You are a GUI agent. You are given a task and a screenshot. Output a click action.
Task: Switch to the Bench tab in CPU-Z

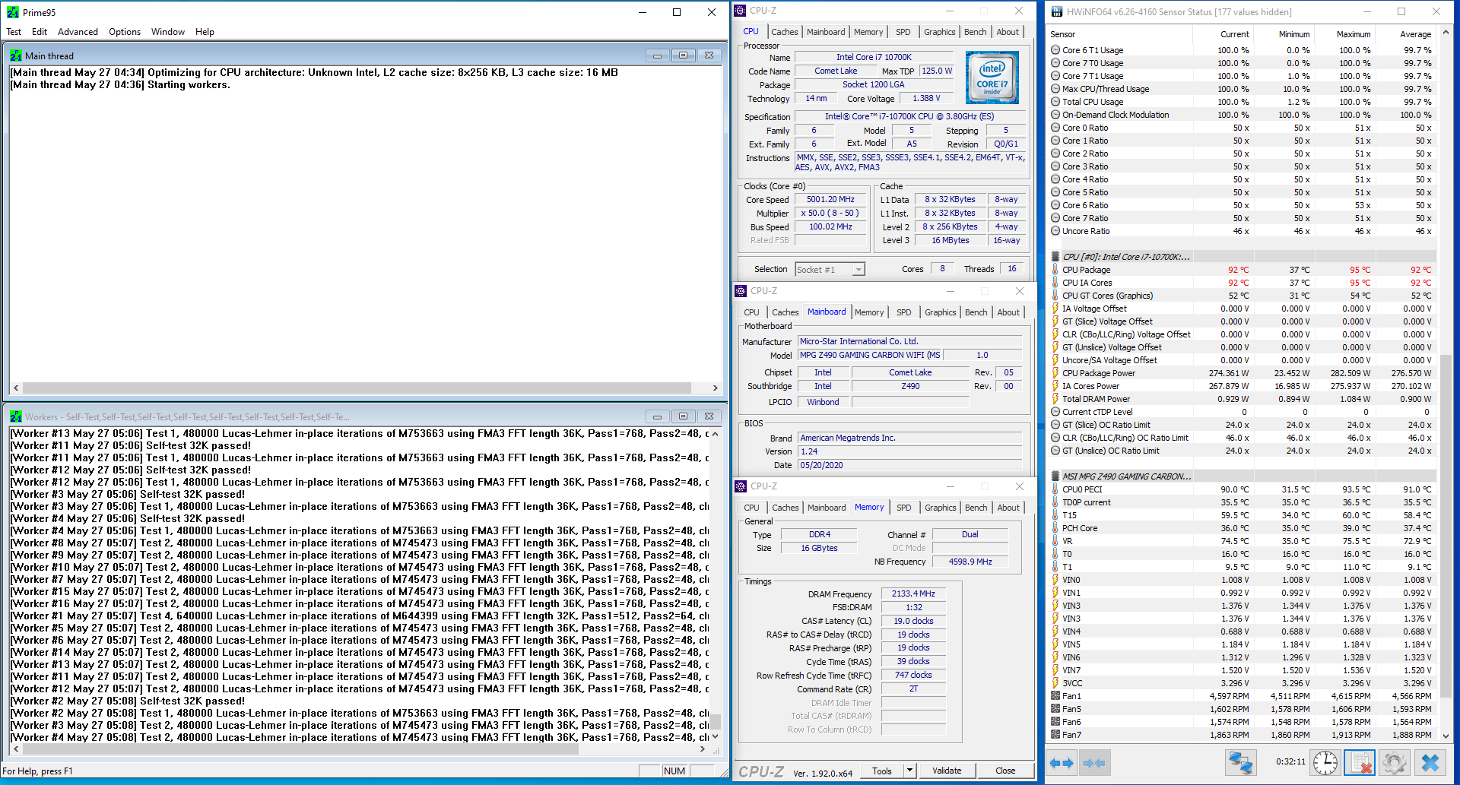[x=976, y=31]
